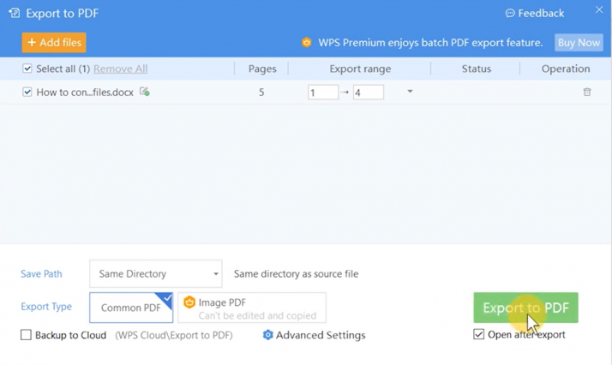612x365 pixels.
Task: Close the Export to PDF dialog
Action: tap(599, 9)
